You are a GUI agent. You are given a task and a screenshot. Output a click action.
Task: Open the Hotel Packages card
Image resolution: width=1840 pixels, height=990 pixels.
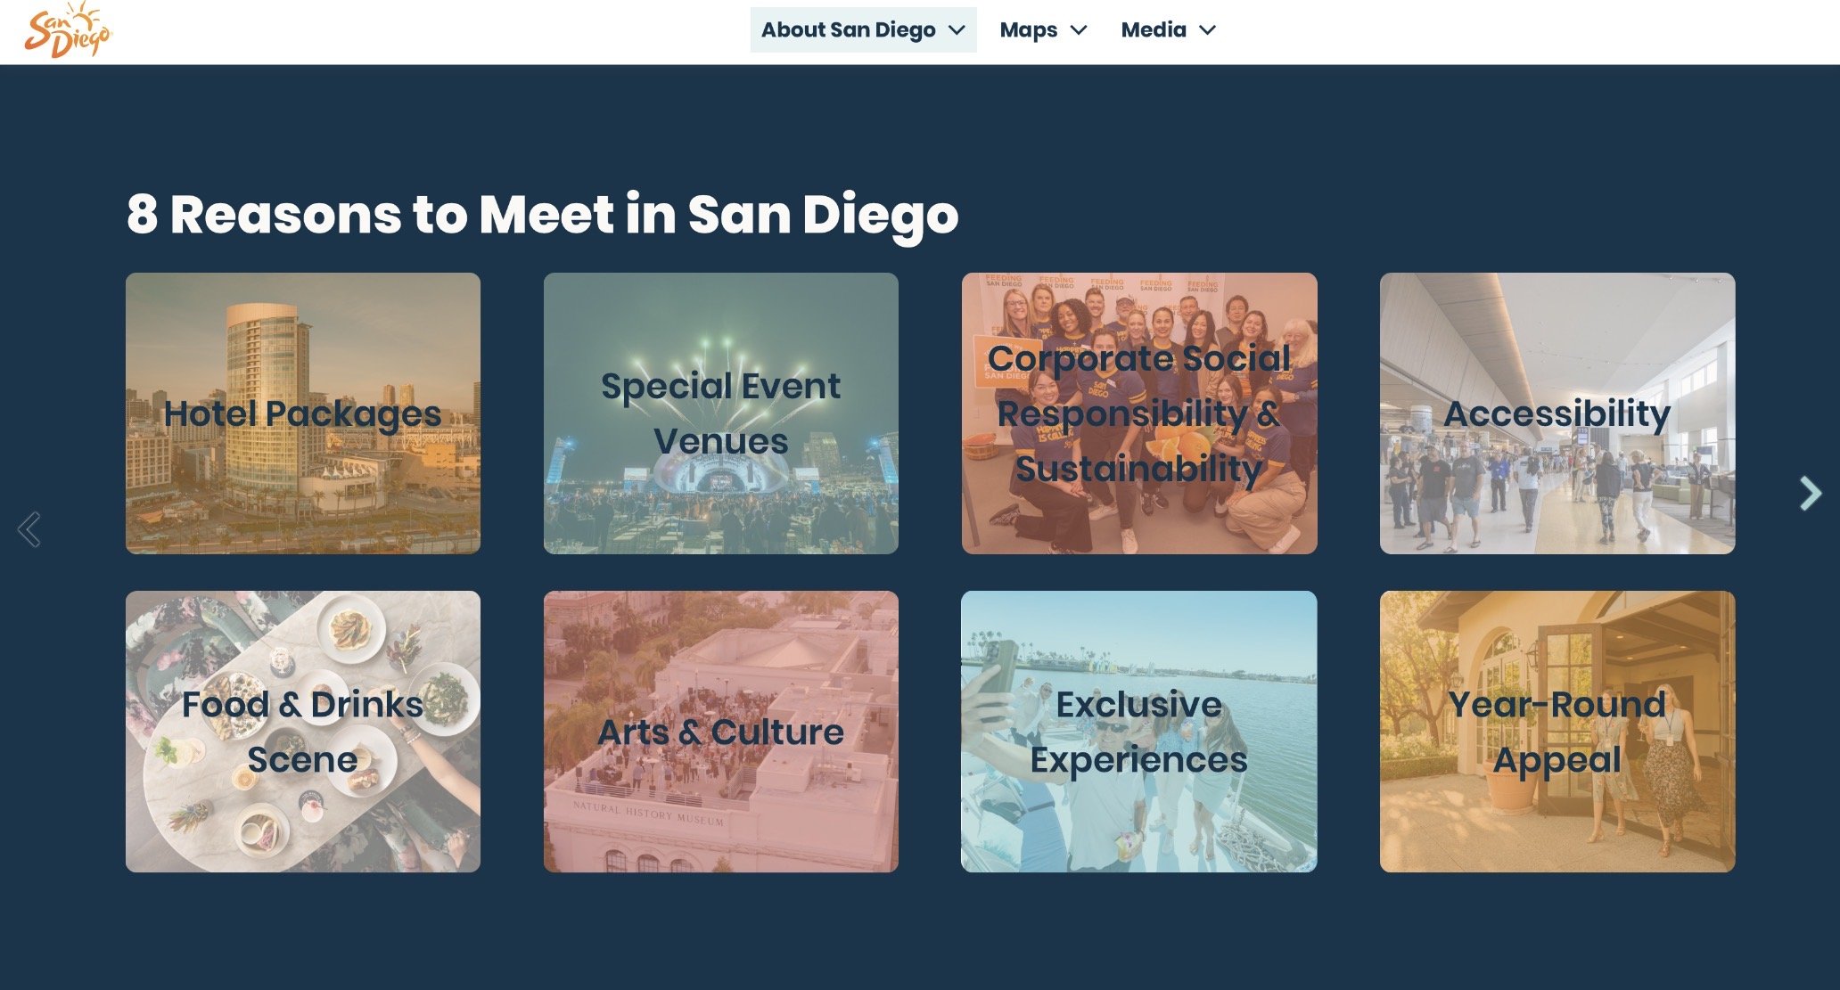pyautogui.click(x=303, y=413)
